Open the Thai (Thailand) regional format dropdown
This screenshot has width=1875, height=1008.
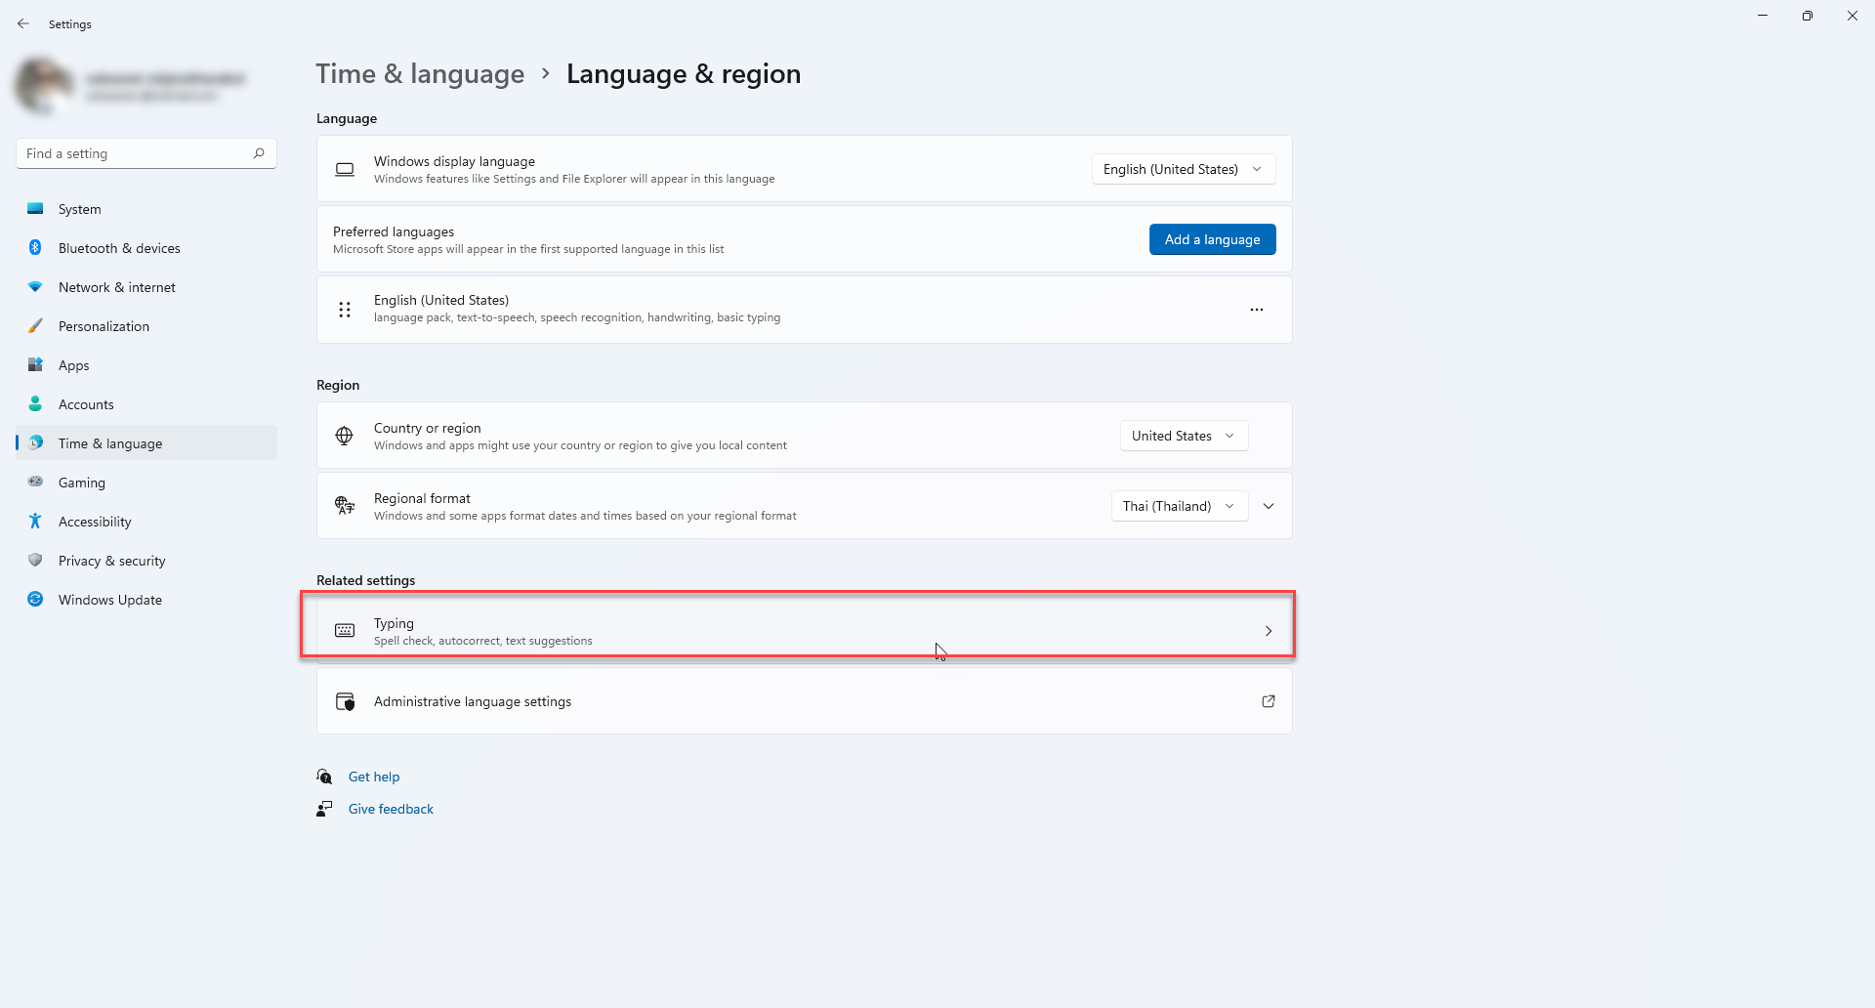(x=1180, y=506)
